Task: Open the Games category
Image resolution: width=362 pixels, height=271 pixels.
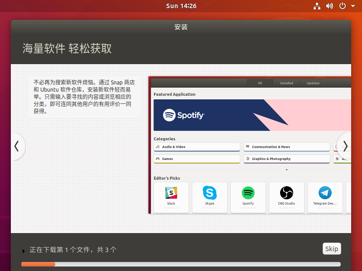Action: click(x=197, y=159)
